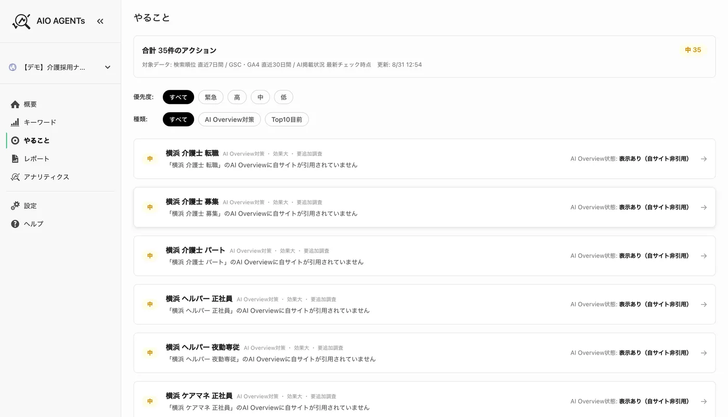Screen dimensions: 728x417
Task: Open arrow for 横浜 ヘルパー 正社員 row
Action: [x=704, y=305]
